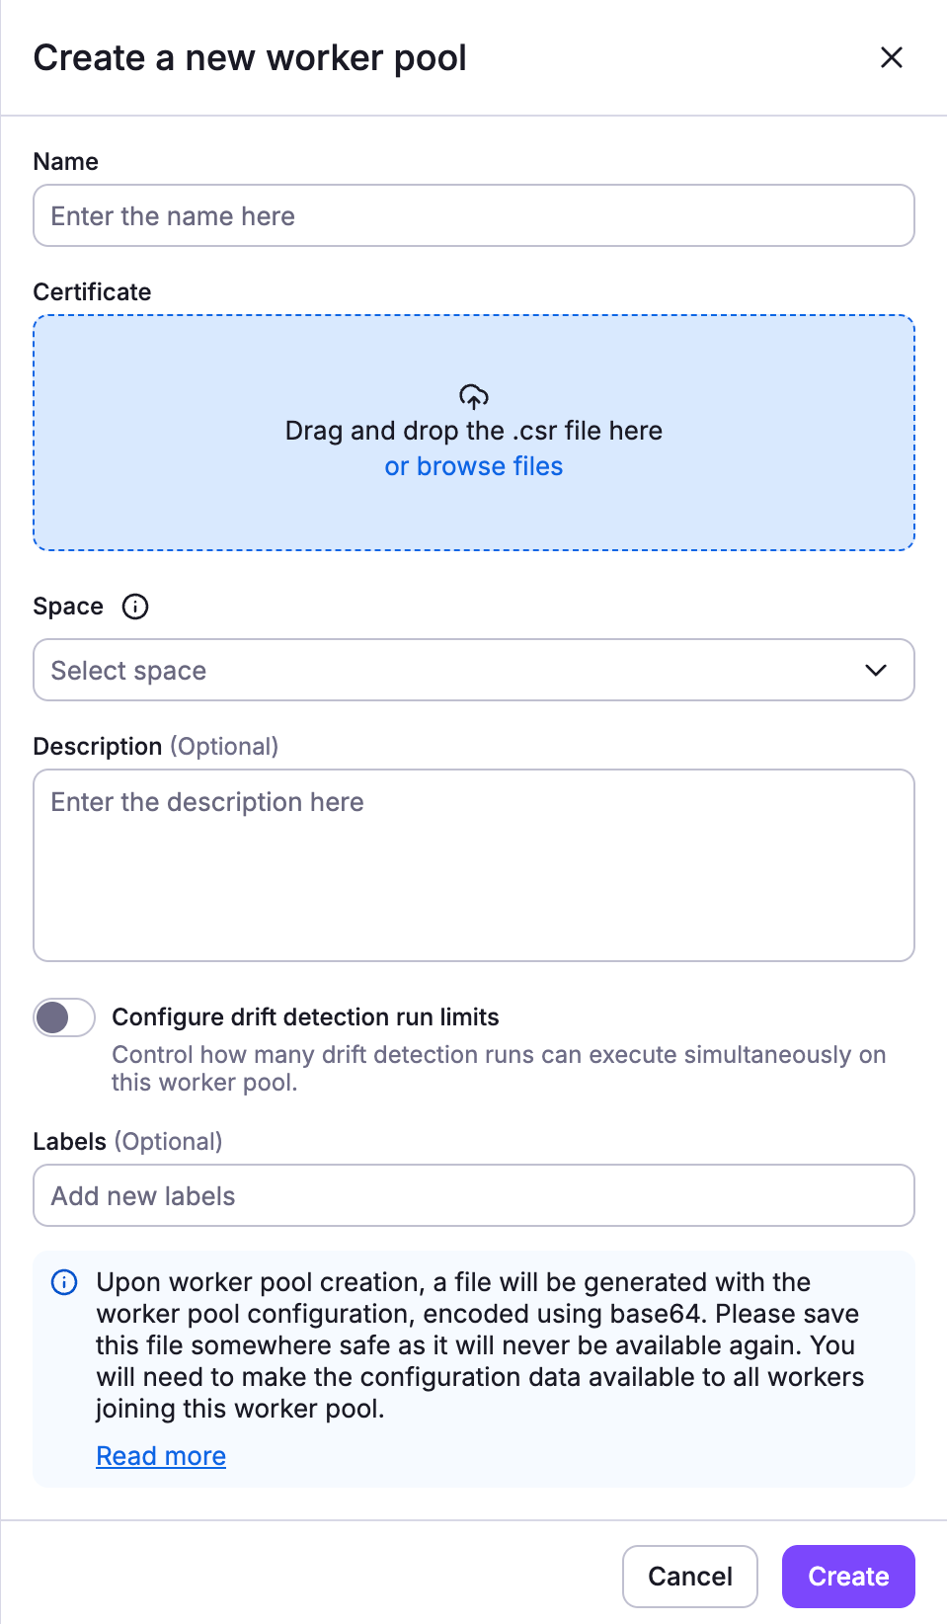Click the Read more link
The image size is (947, 1624).
(160, 1455)
